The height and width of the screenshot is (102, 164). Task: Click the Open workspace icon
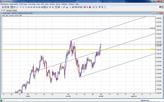(x=6, y=7)
